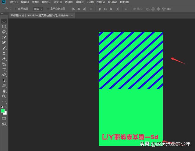Open the 3D(D) menu
Viewport: 195px width, 151px height.
(x=90, y=2)
